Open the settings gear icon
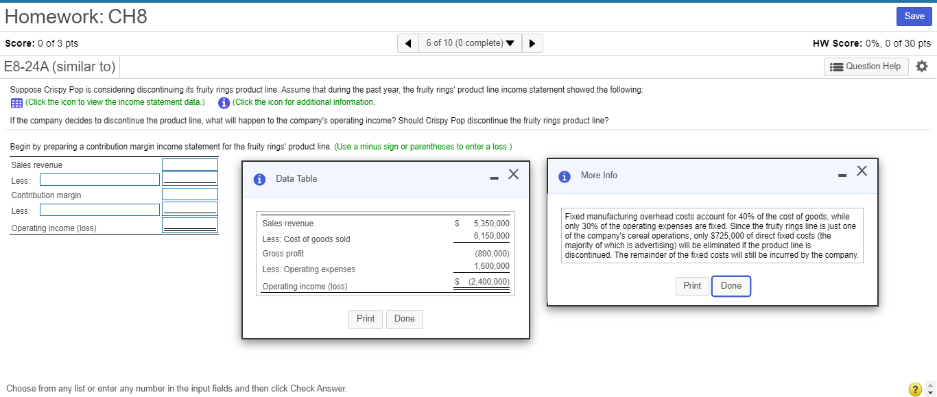The image size is (937, 397). (921, 67)
